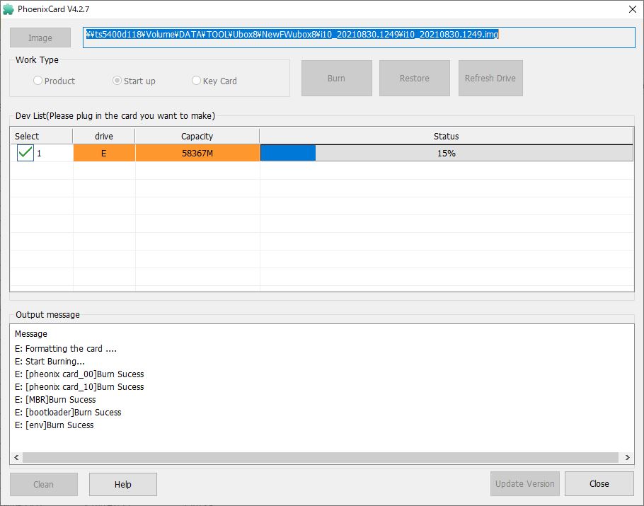Click the 'Start Burning...' message line
The height and width of the screenshot is (506, 644).
(50, 362)
